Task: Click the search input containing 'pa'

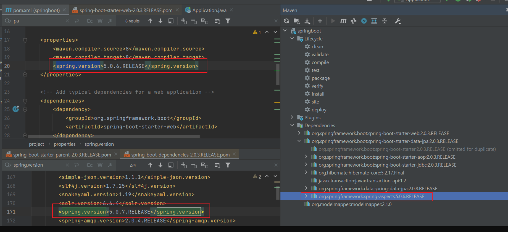Action: click(38, 21)
